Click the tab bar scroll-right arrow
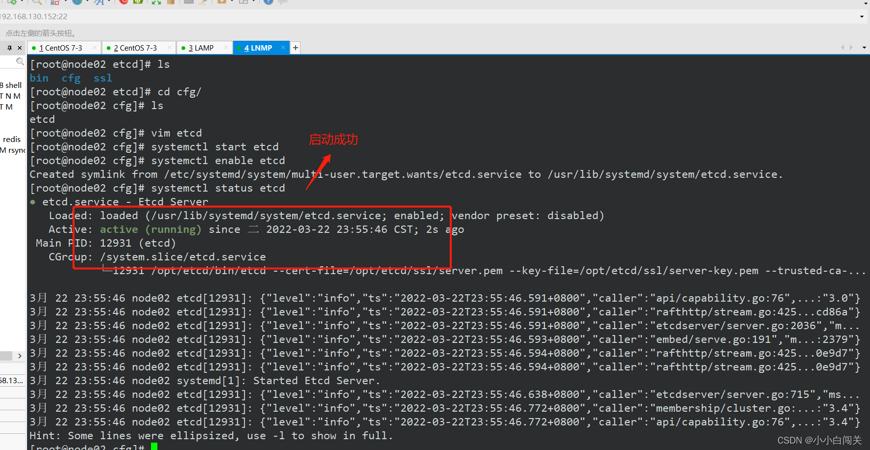This screenshot has height=450, width=870. 851,48
